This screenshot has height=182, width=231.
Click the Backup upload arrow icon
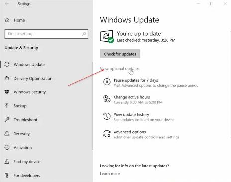7,106
